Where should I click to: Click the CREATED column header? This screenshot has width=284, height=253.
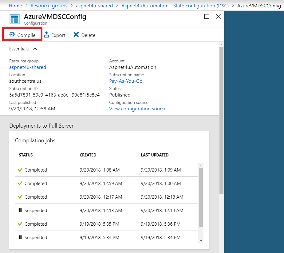point(88,155)
